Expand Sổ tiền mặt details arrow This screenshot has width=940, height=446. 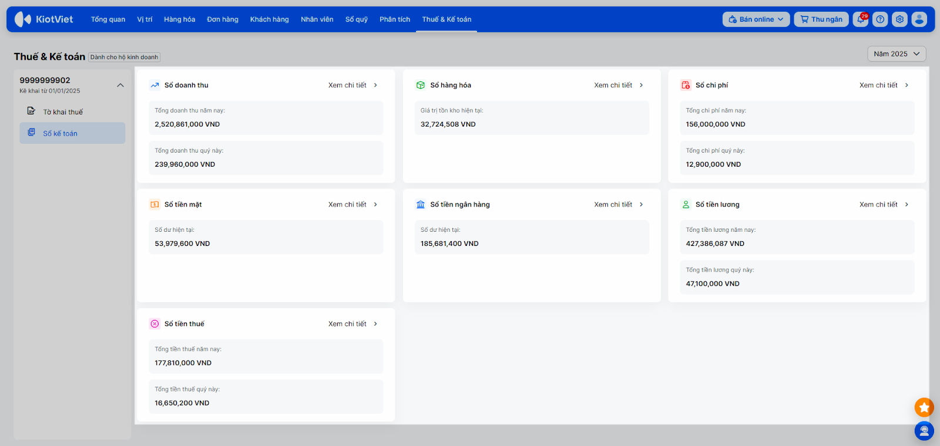[375, 204]
